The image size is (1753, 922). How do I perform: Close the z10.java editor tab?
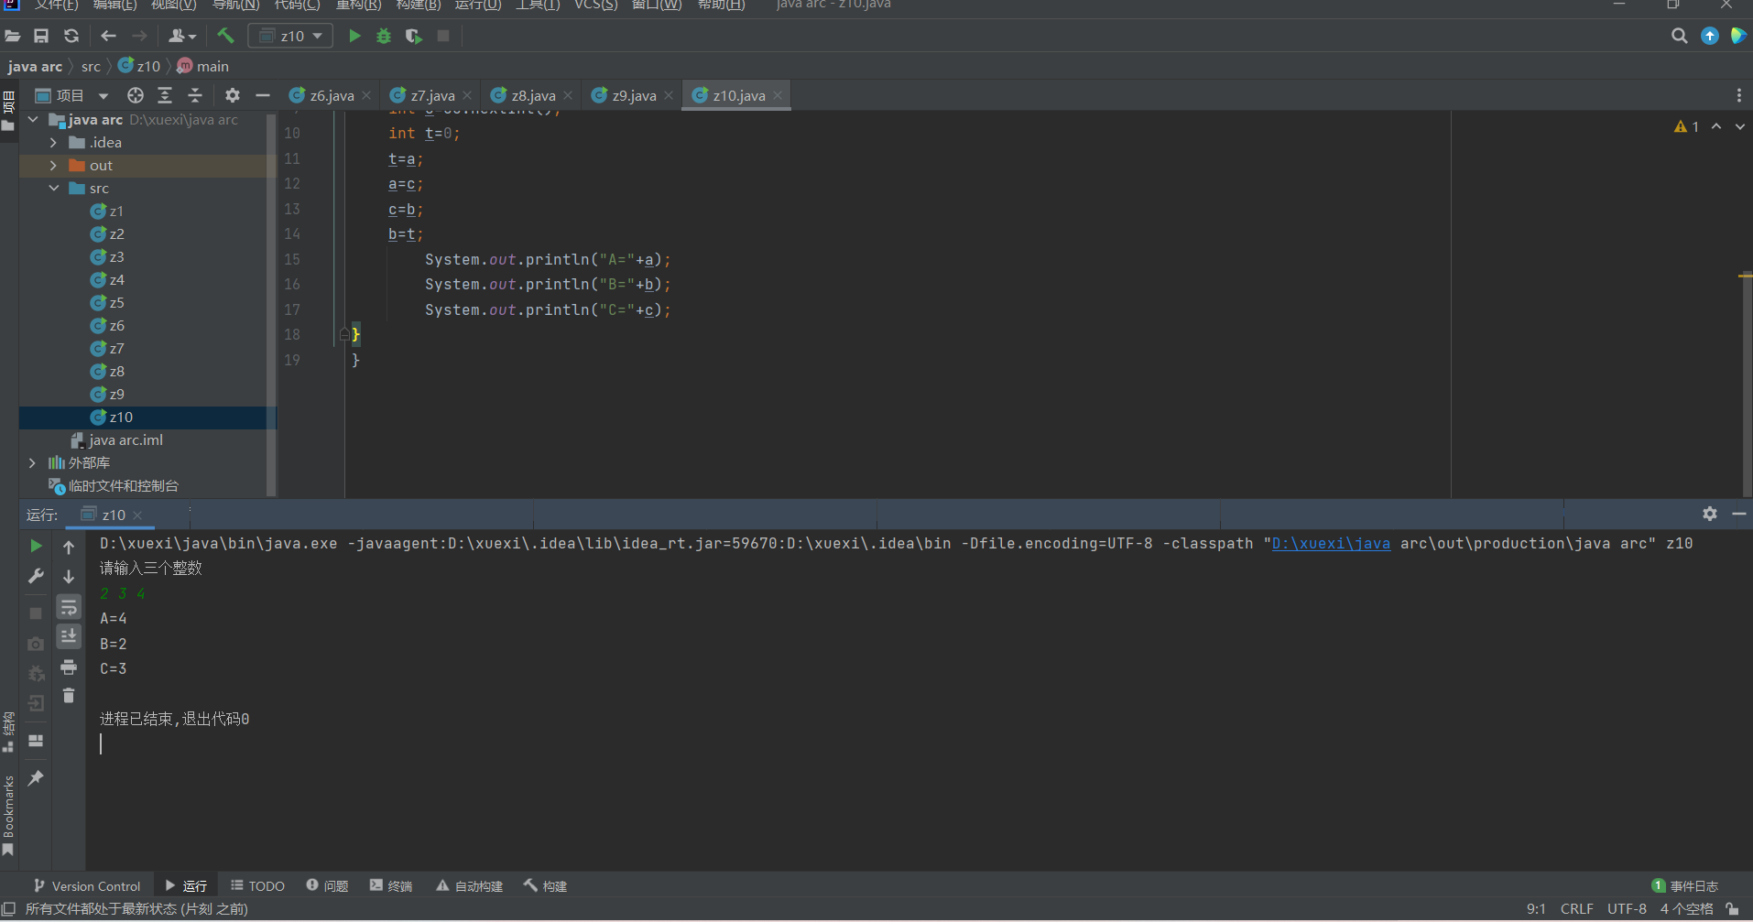pos(778,95)
